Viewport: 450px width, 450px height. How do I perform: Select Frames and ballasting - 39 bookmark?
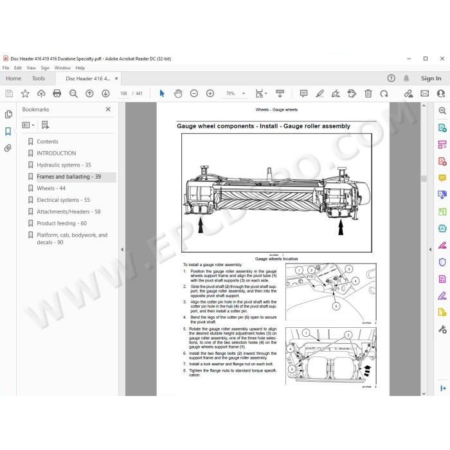69,177
